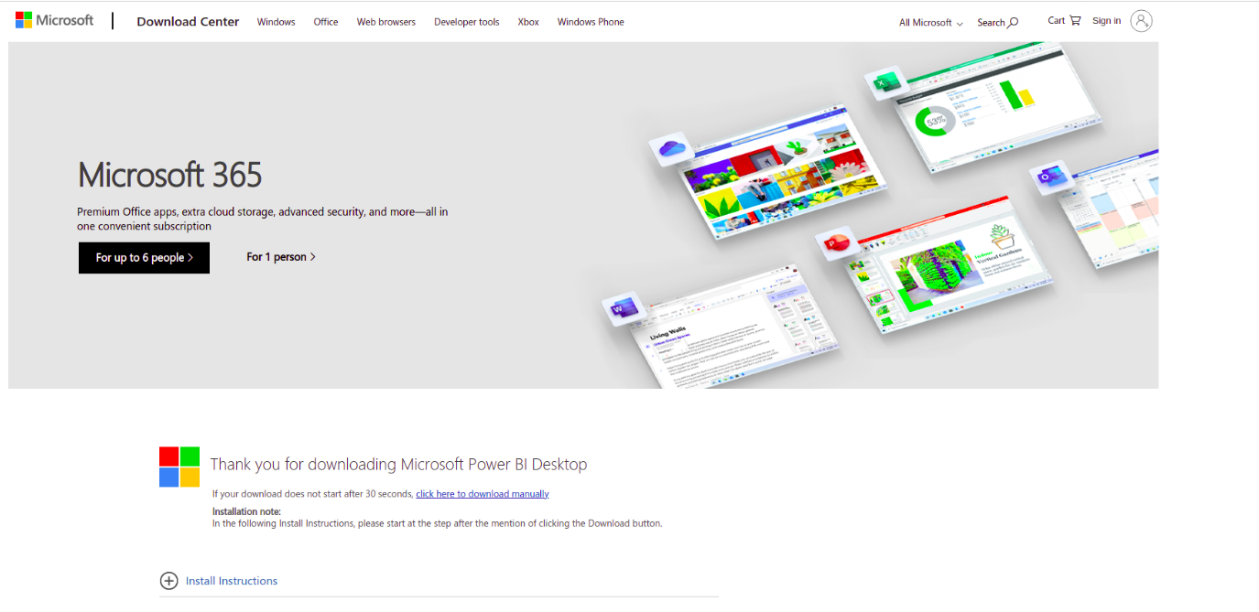
Task: Open the Office menu item
Action: (326, 22)
